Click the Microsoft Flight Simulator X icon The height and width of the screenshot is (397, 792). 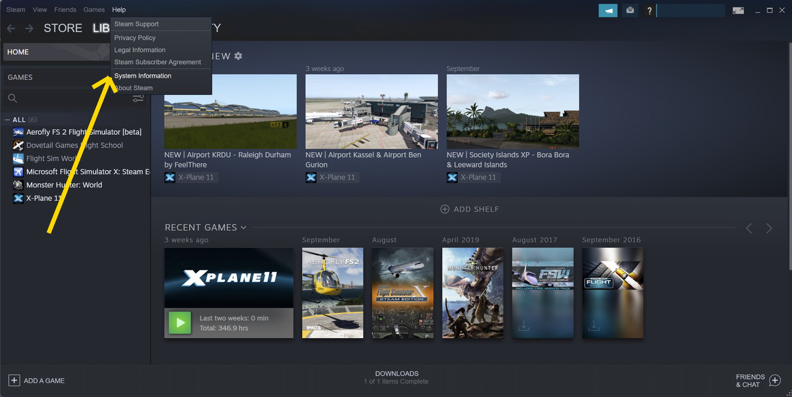click(x=18, y=172)
